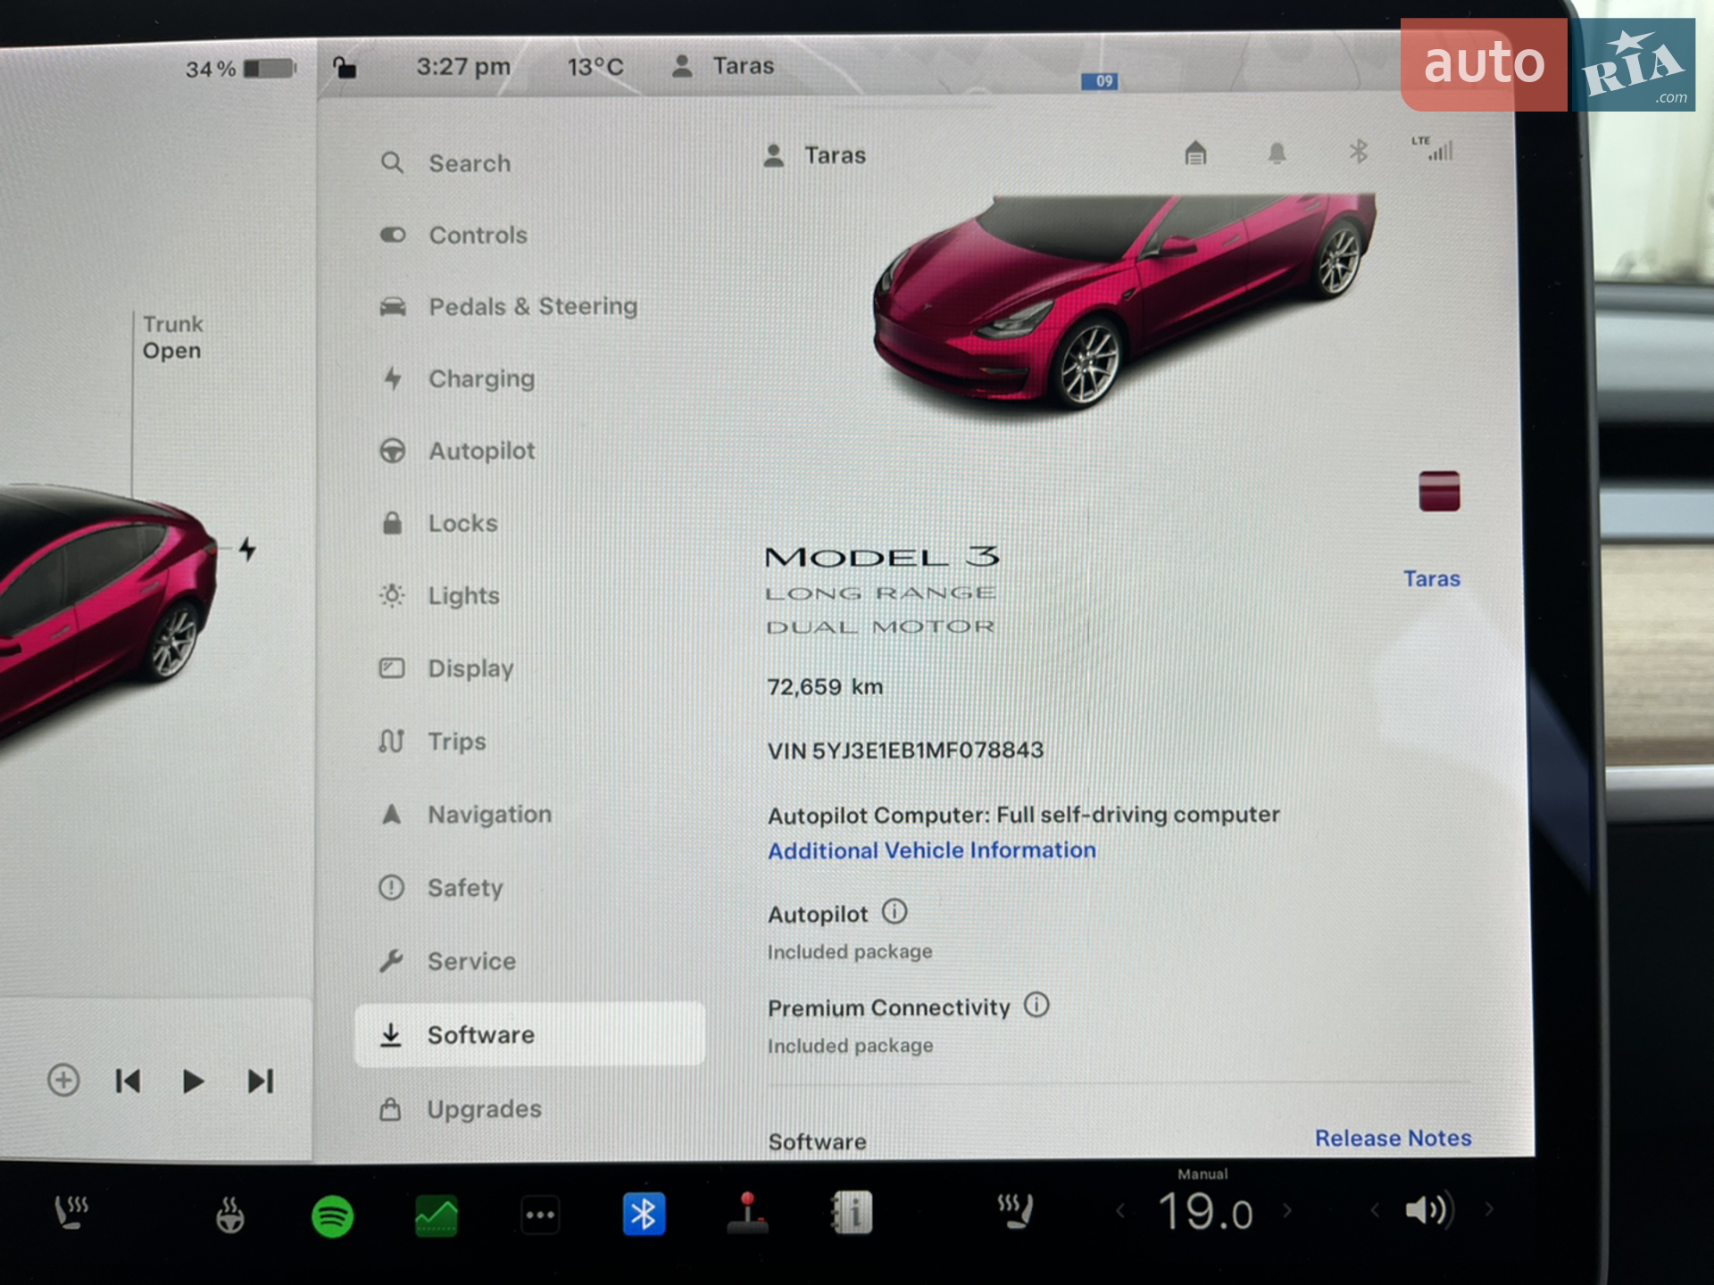Tap Trunk Open label to close trunk
Viewport: 1714px width, 1285px height.
(172, 337)
